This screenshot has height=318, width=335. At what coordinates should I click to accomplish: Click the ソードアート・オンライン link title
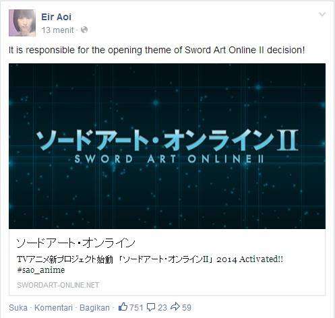pos(76,243)
